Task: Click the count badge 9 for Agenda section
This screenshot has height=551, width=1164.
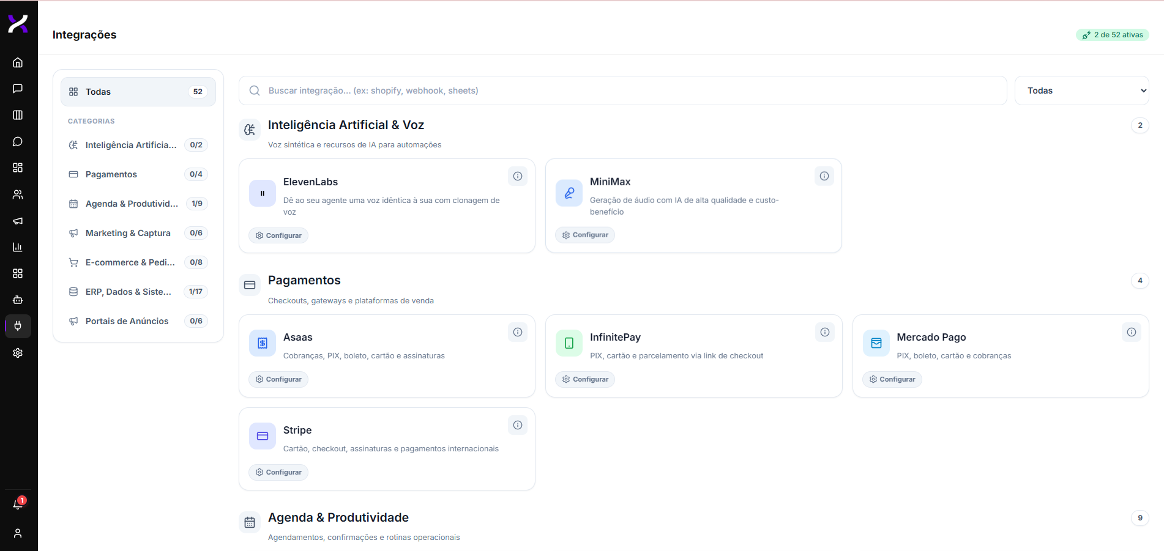Action: 1140,518
